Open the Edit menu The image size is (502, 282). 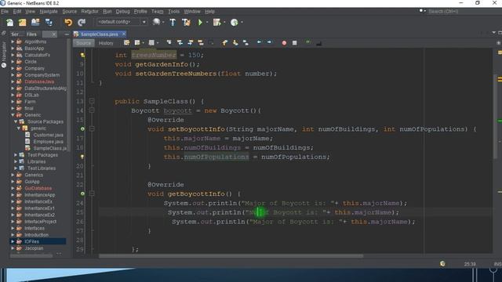(17, 12)
